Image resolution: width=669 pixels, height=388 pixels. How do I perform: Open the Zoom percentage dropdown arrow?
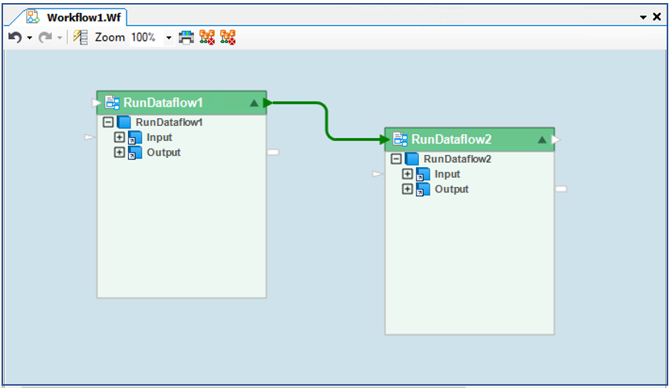169,38
